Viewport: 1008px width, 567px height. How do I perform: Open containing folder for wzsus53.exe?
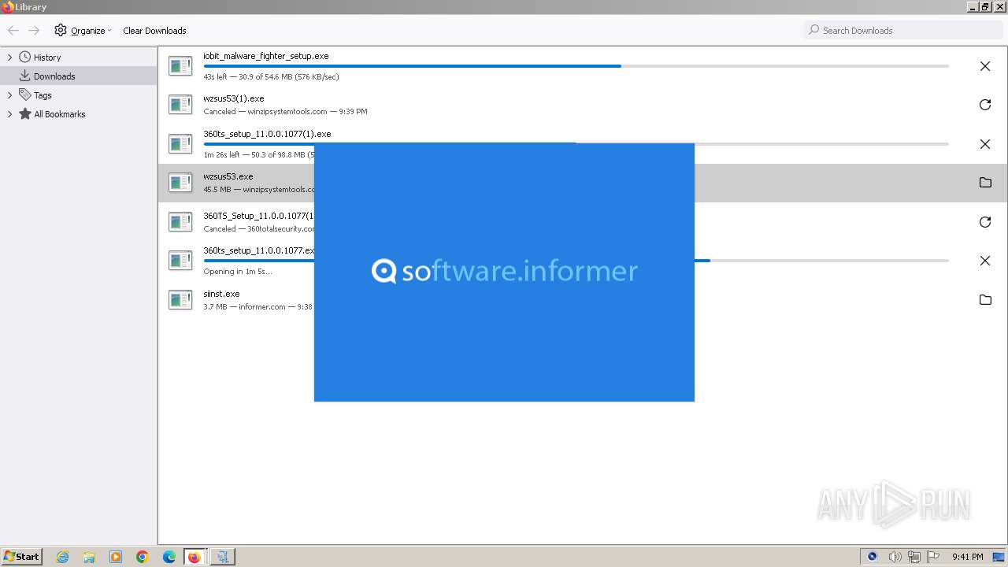click(x=984, y=183)
